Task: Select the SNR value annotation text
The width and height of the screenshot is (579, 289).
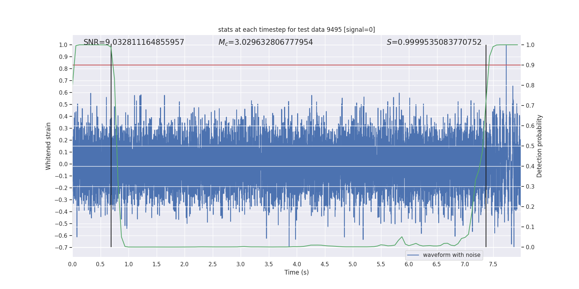Action: [x=134, y=42]
